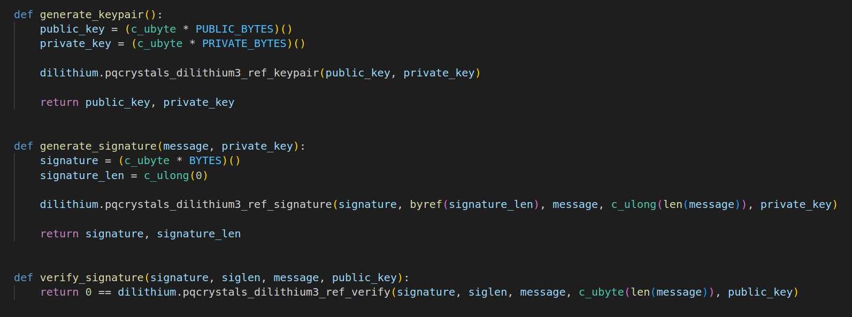Click c_ulong(0) on the signature_len line
The width and height of the screenshot is (852, 317).
point(176,175)
